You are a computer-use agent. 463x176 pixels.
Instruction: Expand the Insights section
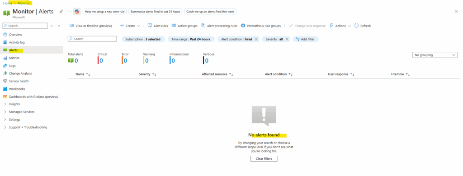click(14, 104)
